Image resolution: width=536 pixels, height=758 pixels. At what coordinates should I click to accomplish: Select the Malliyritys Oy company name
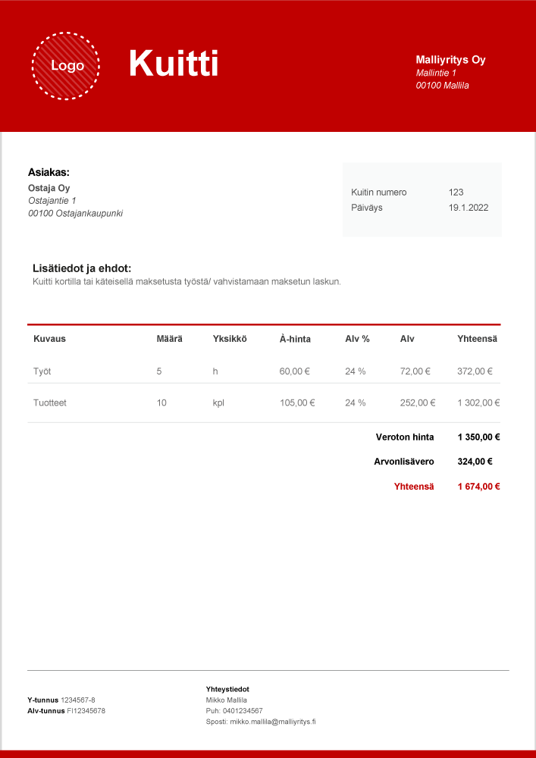(450, 60)
